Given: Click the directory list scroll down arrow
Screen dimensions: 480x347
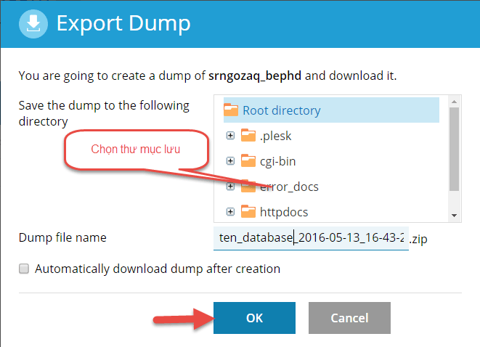Looking at the screenshot, I should click(454, 216).
